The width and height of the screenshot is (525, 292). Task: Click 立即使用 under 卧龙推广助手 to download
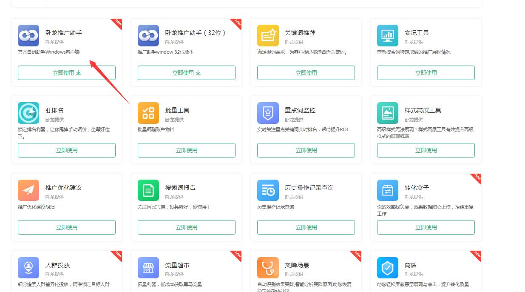point(66,72)
